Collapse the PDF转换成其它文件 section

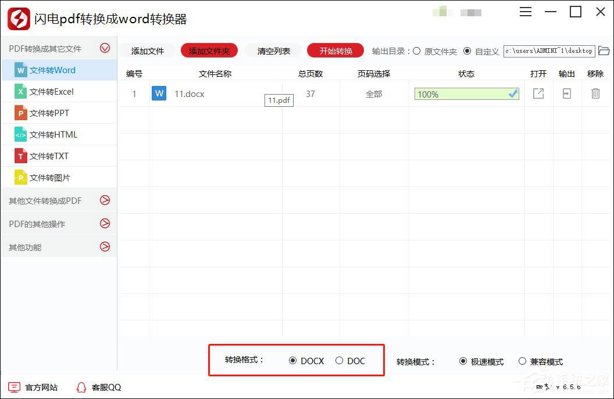coord(105,48)
